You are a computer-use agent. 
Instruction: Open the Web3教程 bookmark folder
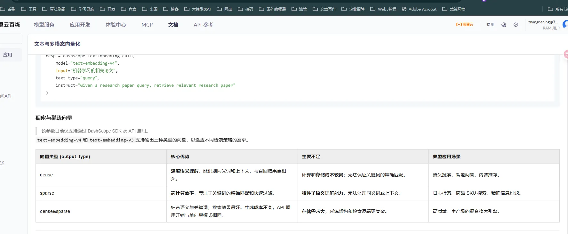tap(383, 9)
